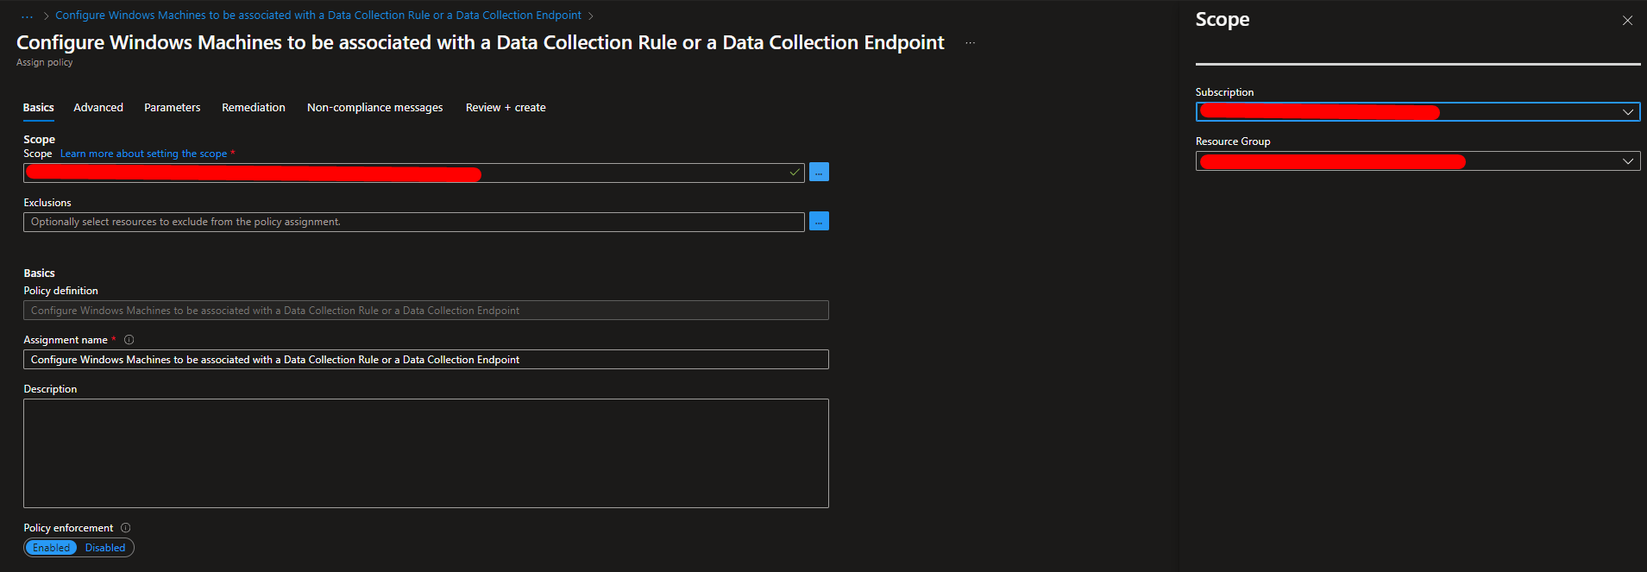
Task: Click the policy name breadcrumb link
Action: 318,16
